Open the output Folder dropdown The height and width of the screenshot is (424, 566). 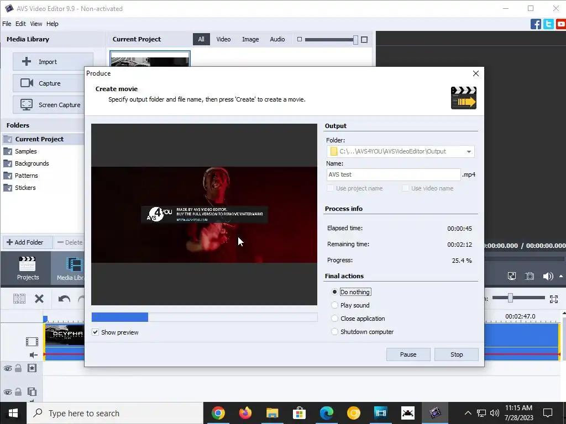tap(469, 151)
